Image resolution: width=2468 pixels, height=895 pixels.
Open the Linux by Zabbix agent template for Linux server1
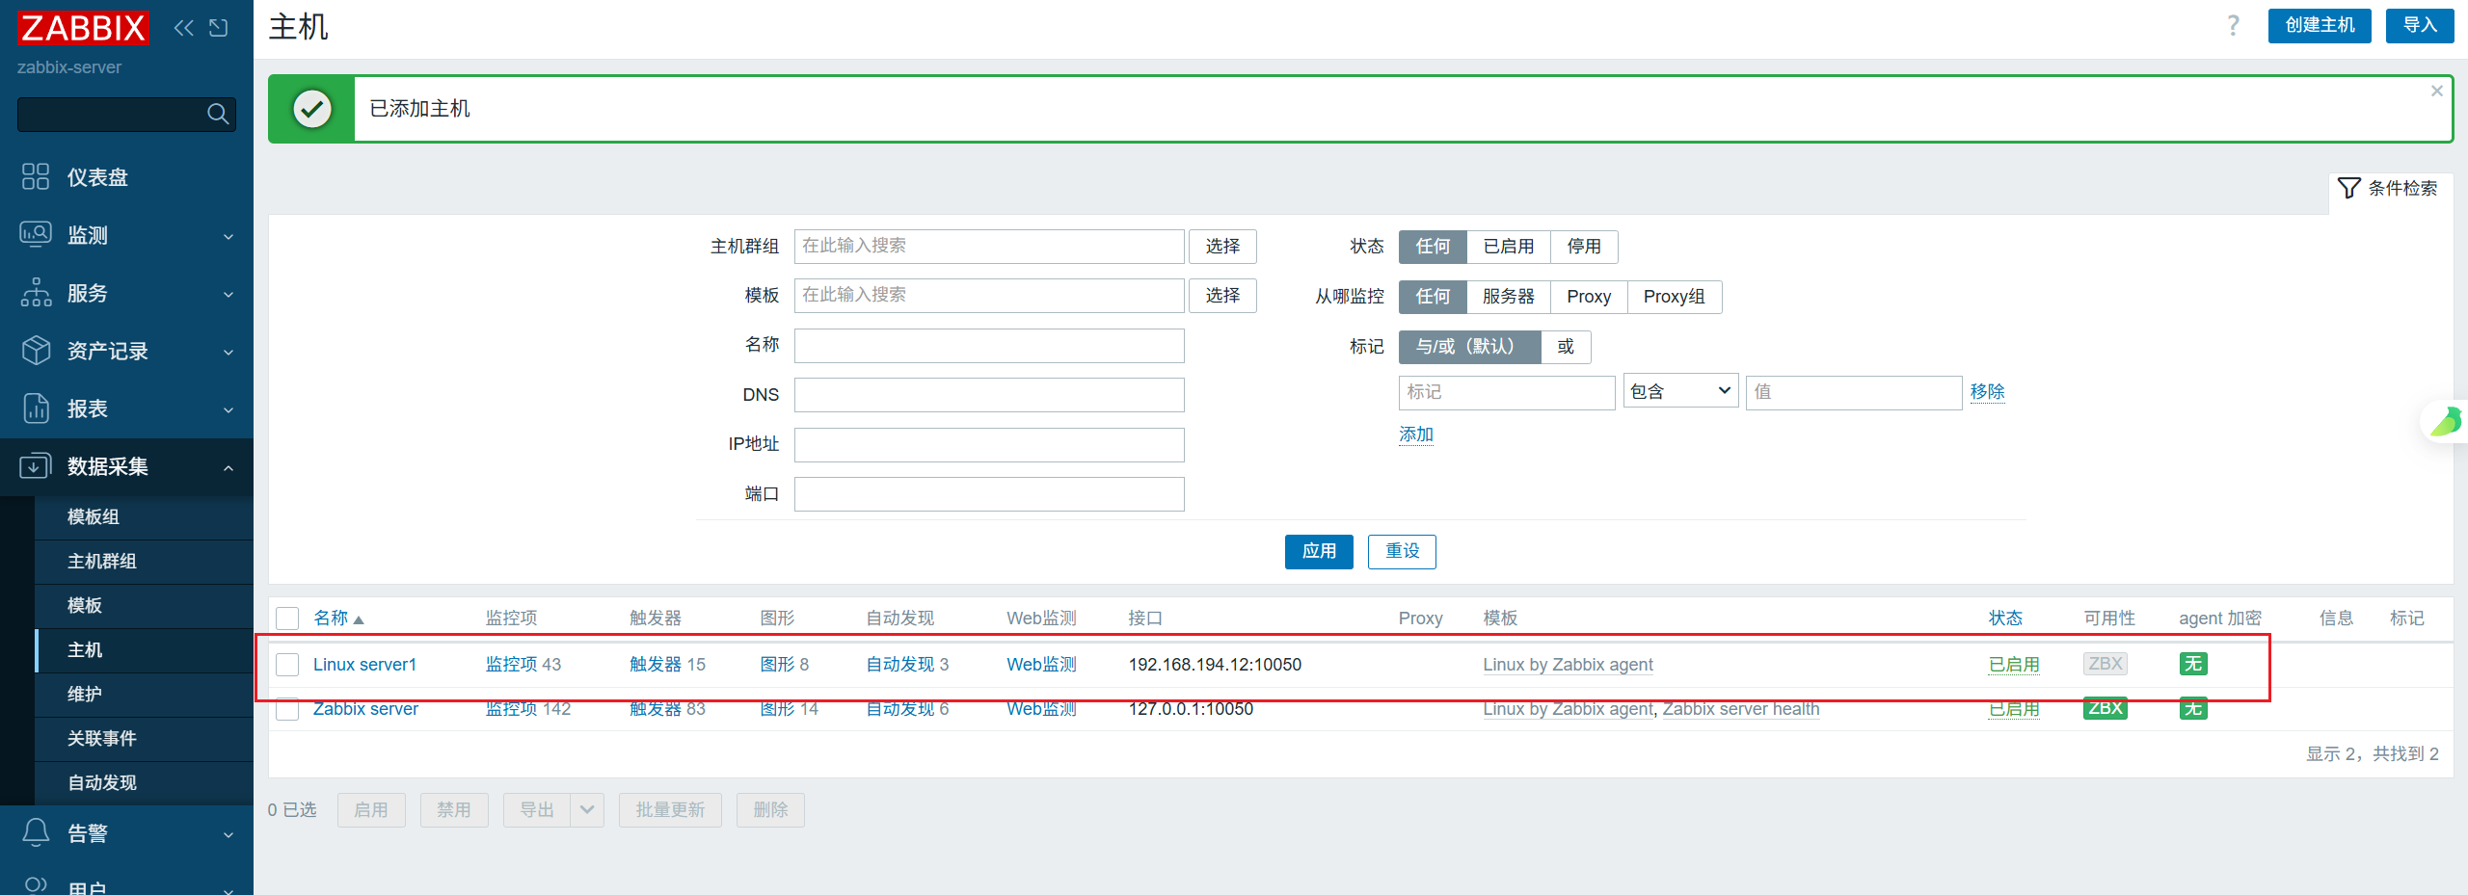click(x=1568, y=665)
